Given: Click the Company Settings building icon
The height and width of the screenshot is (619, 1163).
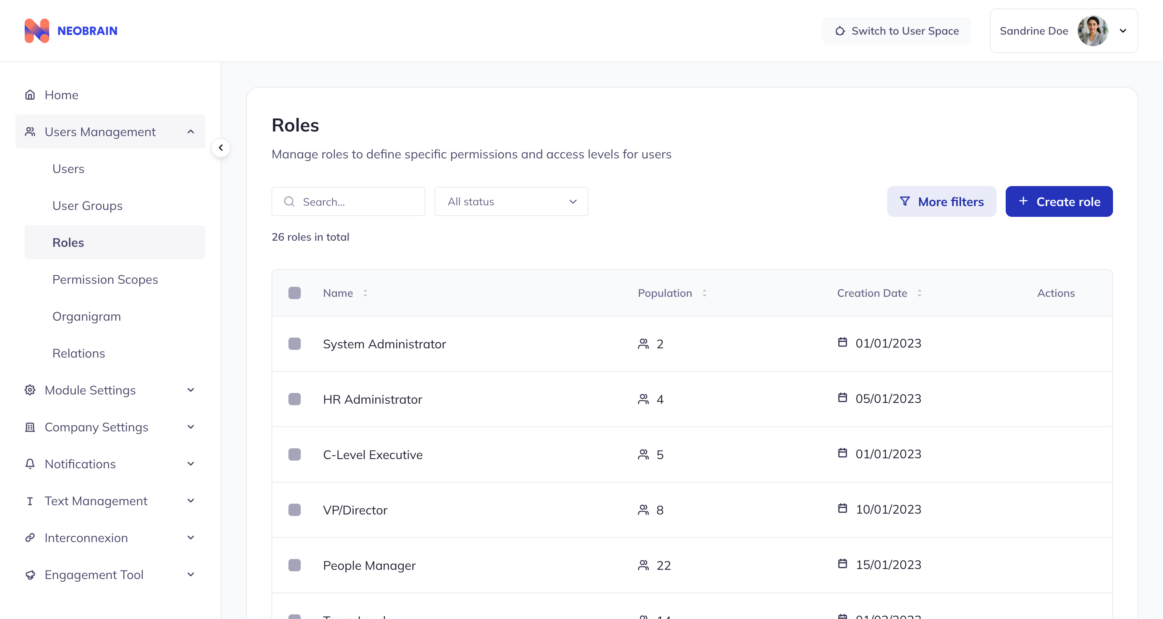Looking at the screenshot, I should pos(30,427).
